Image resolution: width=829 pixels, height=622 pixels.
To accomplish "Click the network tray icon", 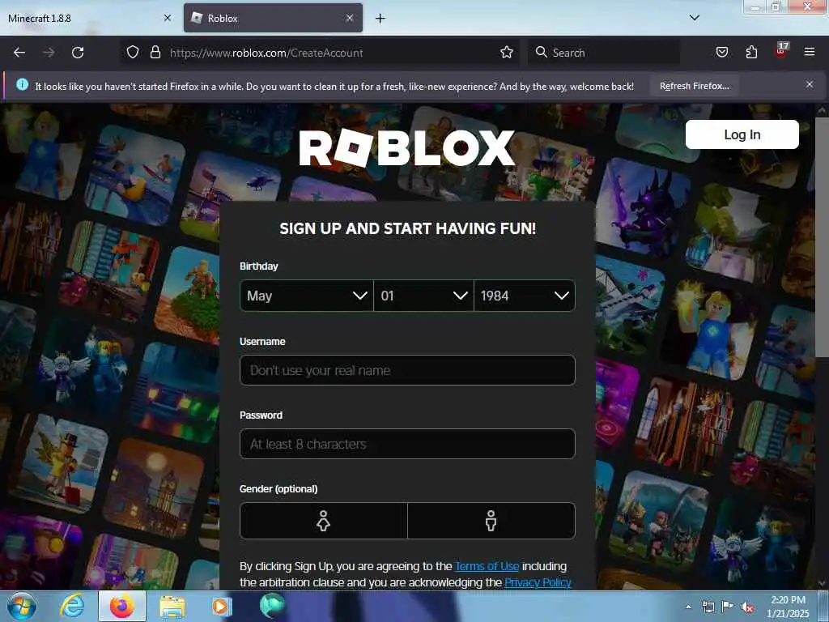I will [708, 607].
